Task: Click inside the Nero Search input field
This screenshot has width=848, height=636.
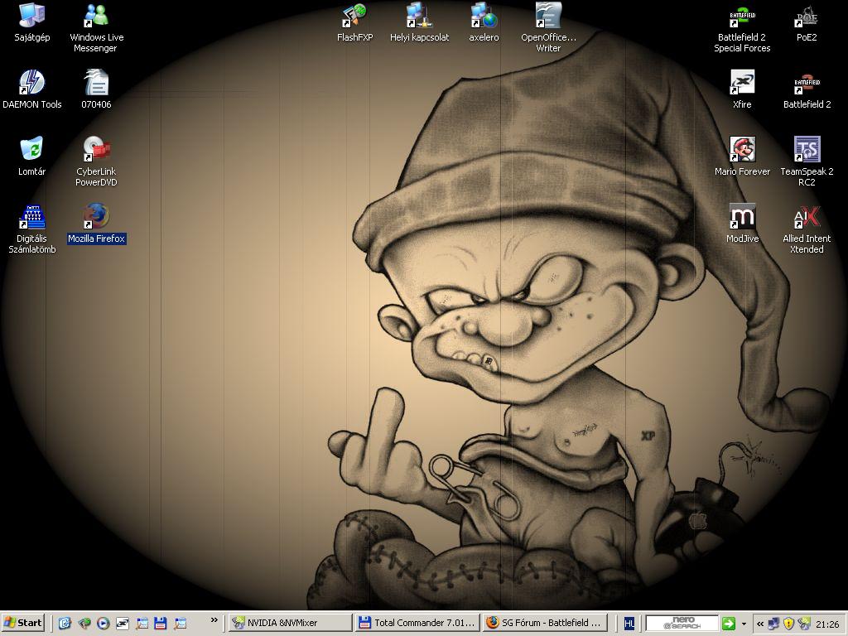Action: point(681,623)
